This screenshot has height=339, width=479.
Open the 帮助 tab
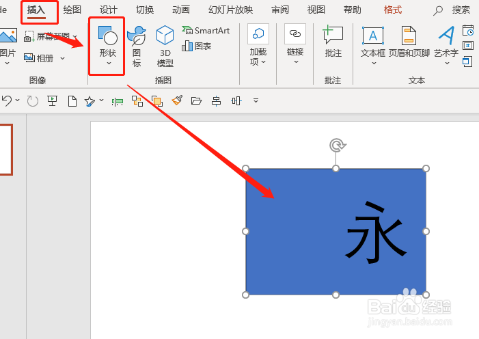(x=352, y=10)
